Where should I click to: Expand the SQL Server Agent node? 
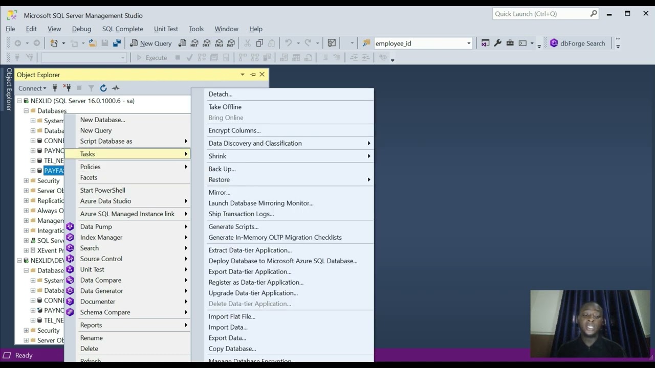click(26, 240)
